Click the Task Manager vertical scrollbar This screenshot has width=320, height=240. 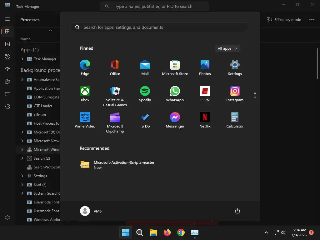coord(317,63)
